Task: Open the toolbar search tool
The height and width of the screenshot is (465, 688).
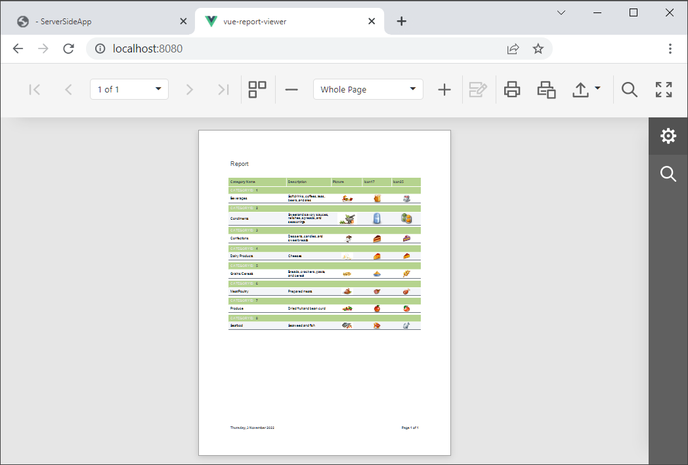Action: coord(629,89)
